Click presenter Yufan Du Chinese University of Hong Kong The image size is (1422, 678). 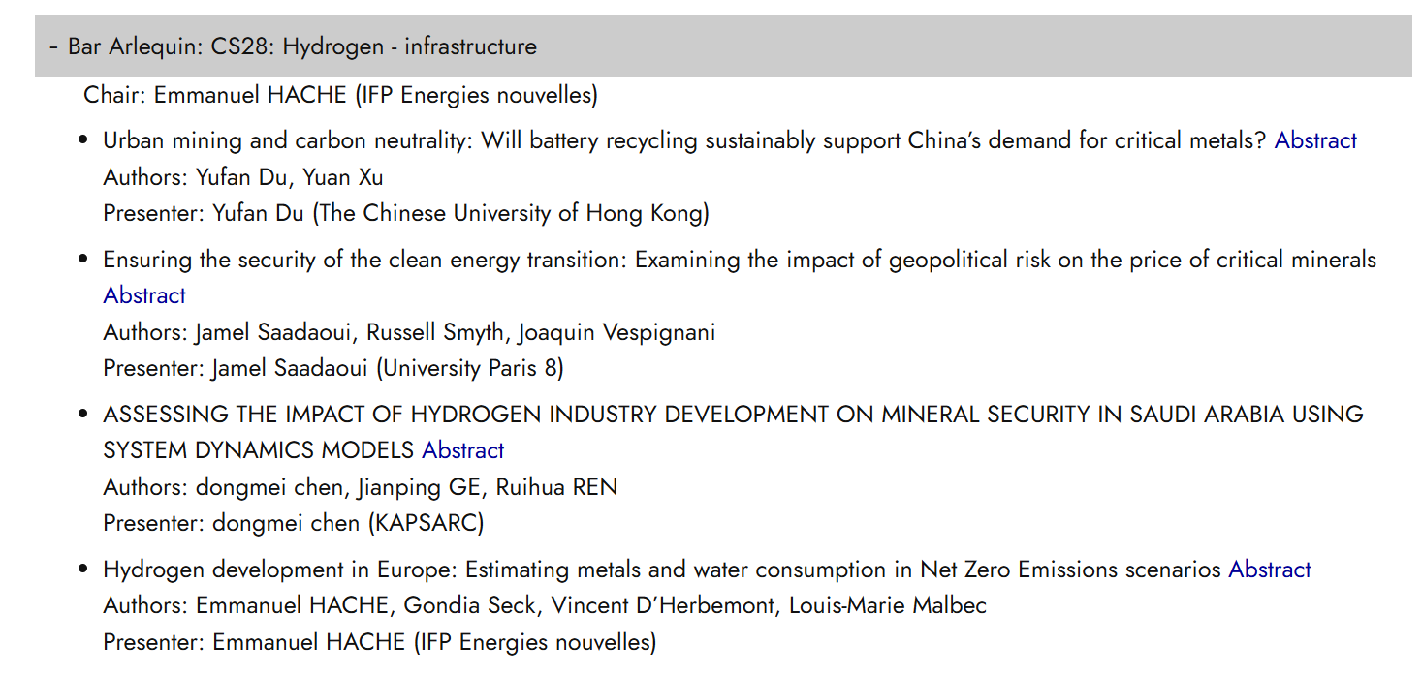click(406, 213)
